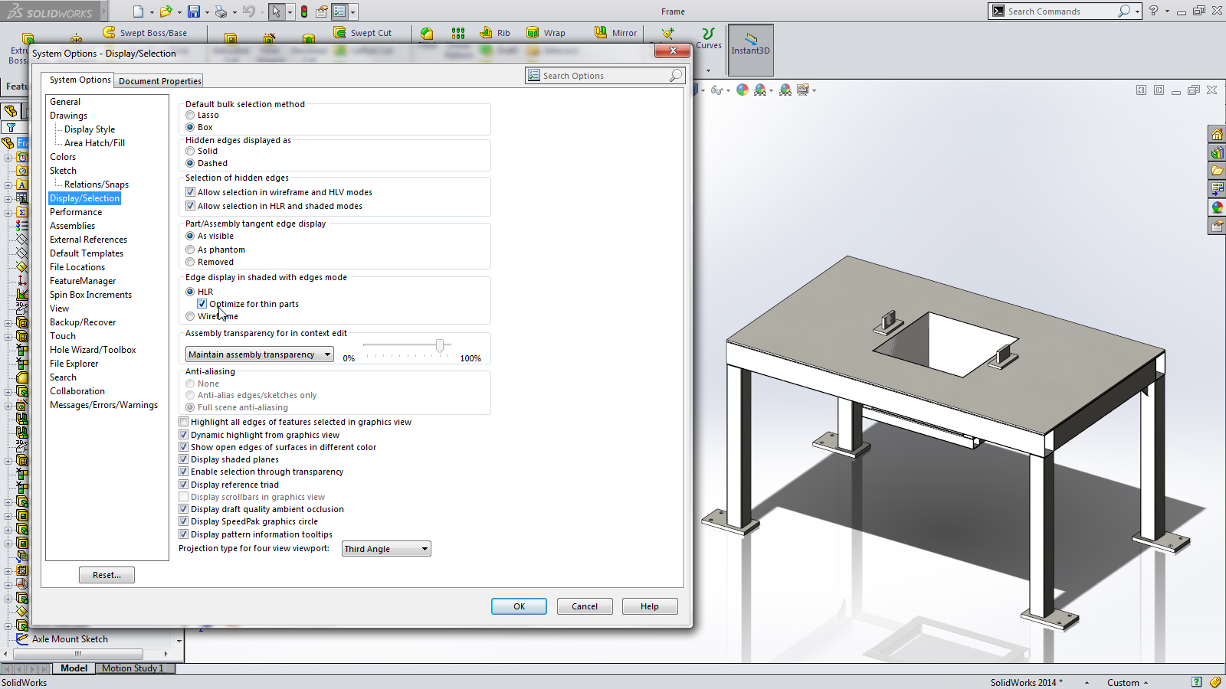
Task: Switch to the Motion Study 1 tab
Action: click(133, 668)
